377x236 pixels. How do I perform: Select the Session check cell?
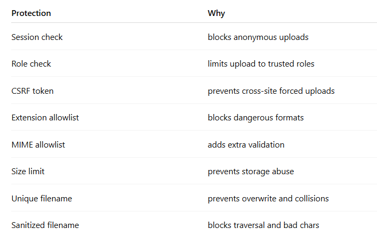(x=37, y=37)
